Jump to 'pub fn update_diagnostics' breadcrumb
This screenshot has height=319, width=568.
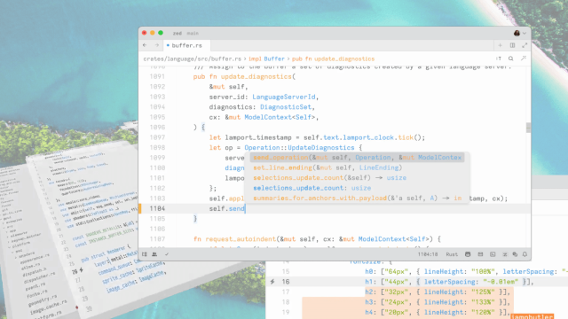[x=334, y=58]
